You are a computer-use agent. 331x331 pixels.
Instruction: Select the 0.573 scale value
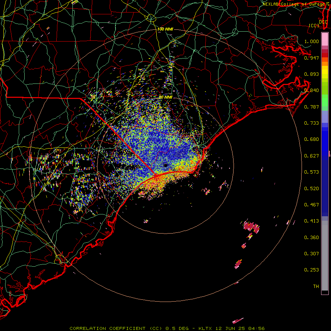(x=312, y=172)
